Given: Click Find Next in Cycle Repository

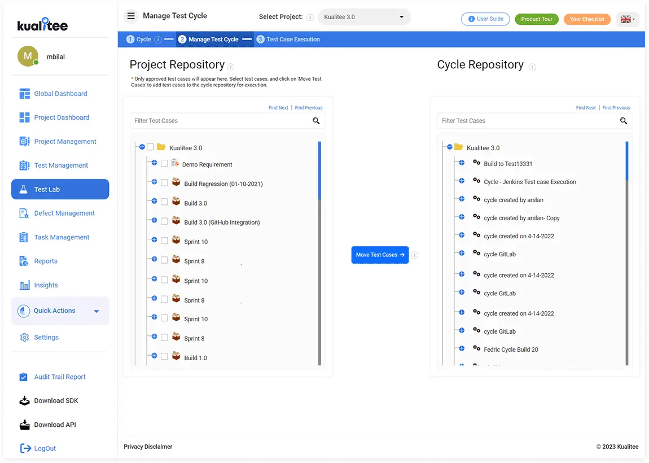Looking at the screenshot, I should (586, 108).
